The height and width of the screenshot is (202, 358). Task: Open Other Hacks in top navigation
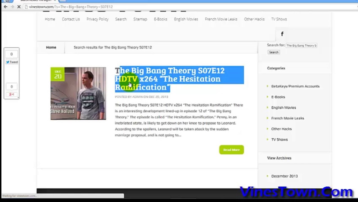click(254, 19)
